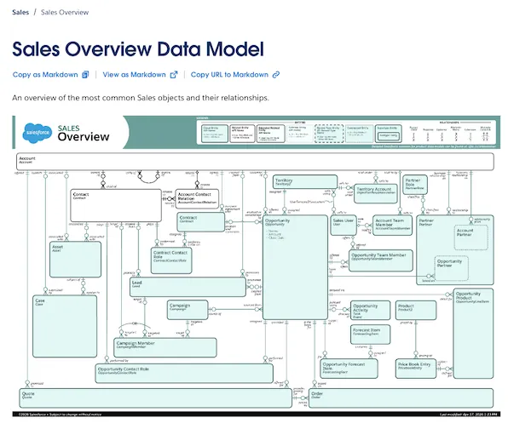Click the Territory Account entity box

click(x=376, y=194)
